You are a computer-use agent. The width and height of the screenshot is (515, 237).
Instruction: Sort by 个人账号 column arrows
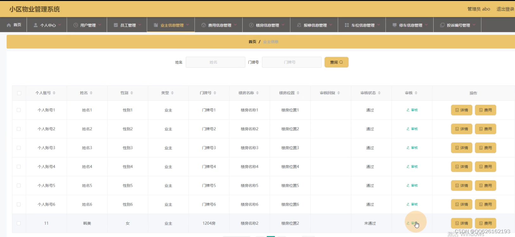click(54, 93)
